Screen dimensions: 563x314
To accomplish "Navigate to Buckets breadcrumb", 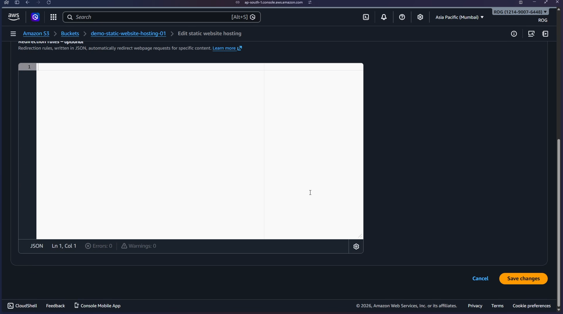I will tap(70, 33).
